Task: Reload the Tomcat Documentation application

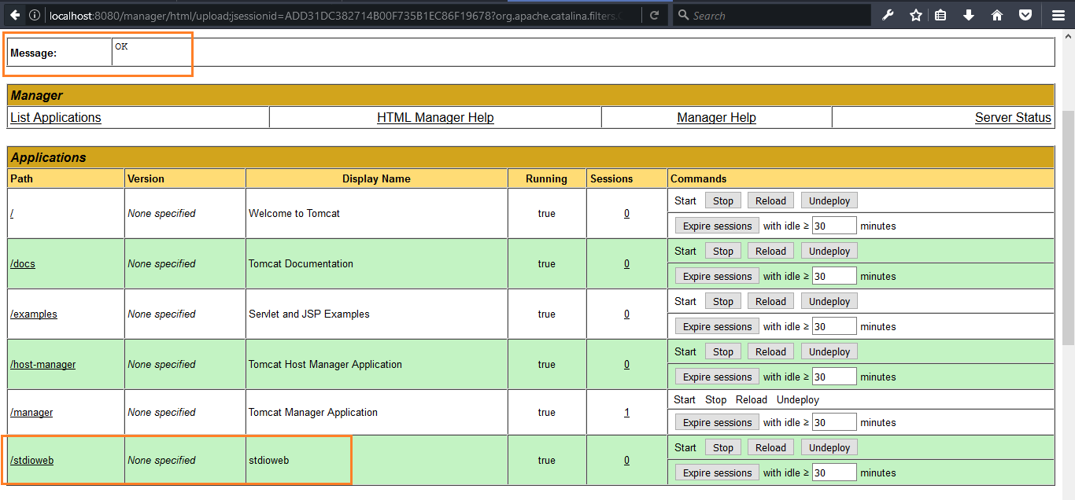Action: [x=770, y=251]
